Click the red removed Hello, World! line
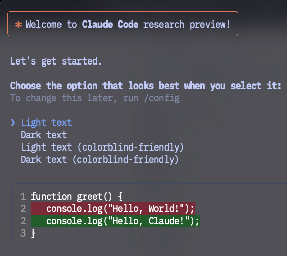 113,208
